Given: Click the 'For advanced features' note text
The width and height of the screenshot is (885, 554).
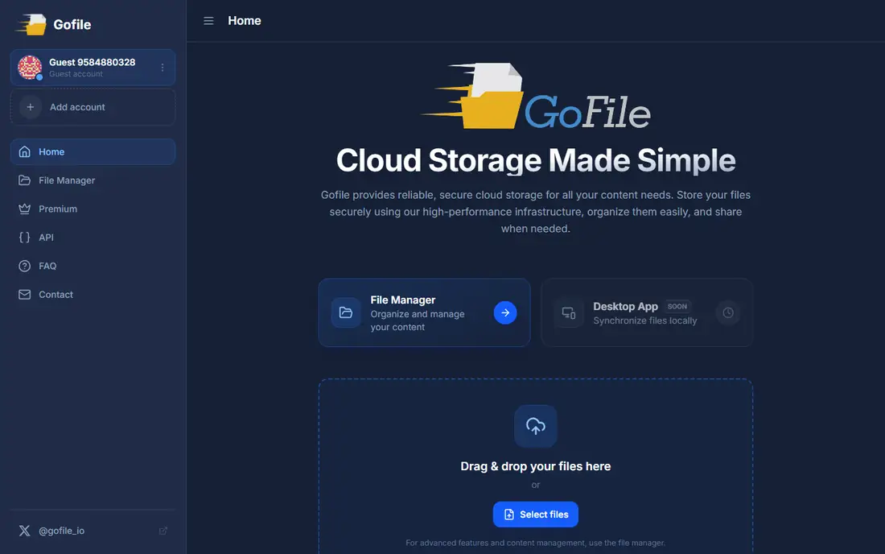Looking at the screenshot, I should (536, 543).
